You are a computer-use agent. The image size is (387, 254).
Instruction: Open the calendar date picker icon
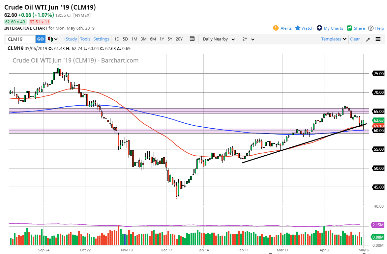pyautogui.click(x=192, y=39)
